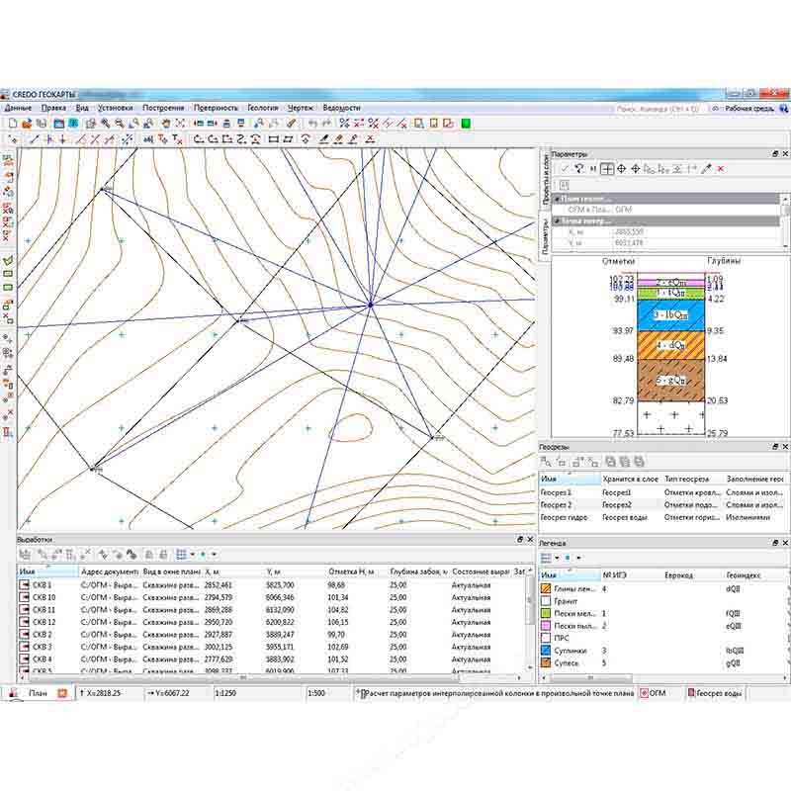Click the eyedropper icon in Параметры toolbar
This screenshot has width=791, height=791.
tap(706, 169)
